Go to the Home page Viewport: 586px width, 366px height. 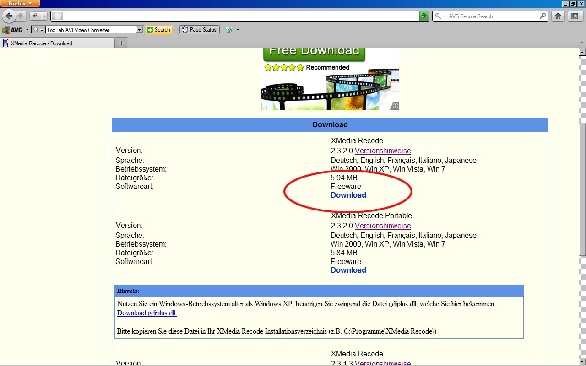click(558, 16)
